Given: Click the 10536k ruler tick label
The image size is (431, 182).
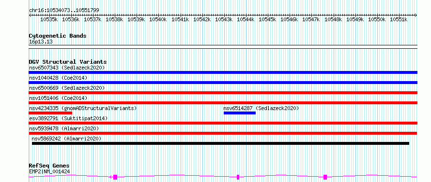Looking at the screenshot, I should pos(71,19).
